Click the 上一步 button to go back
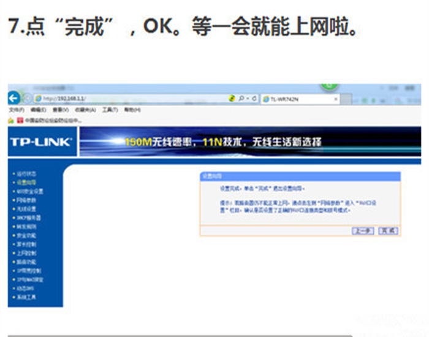 362,230
